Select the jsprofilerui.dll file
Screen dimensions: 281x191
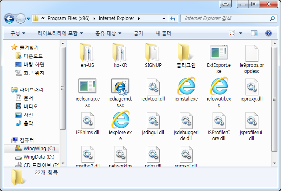252,126
